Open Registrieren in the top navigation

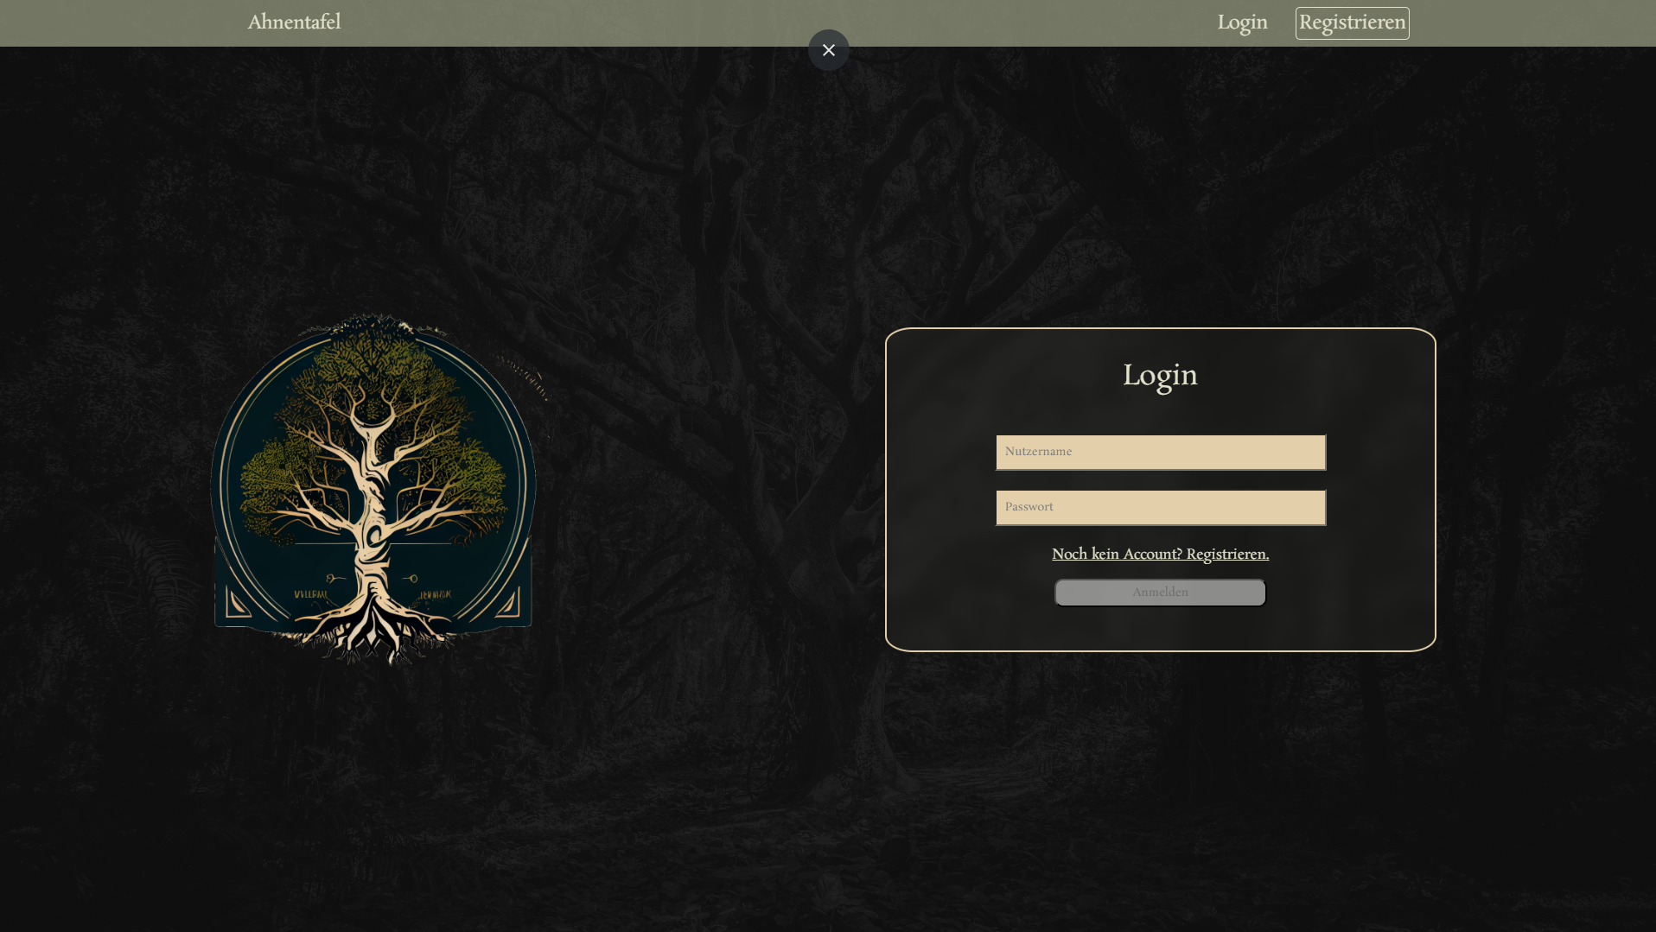pyautogui.click(x=1352, y=23)
